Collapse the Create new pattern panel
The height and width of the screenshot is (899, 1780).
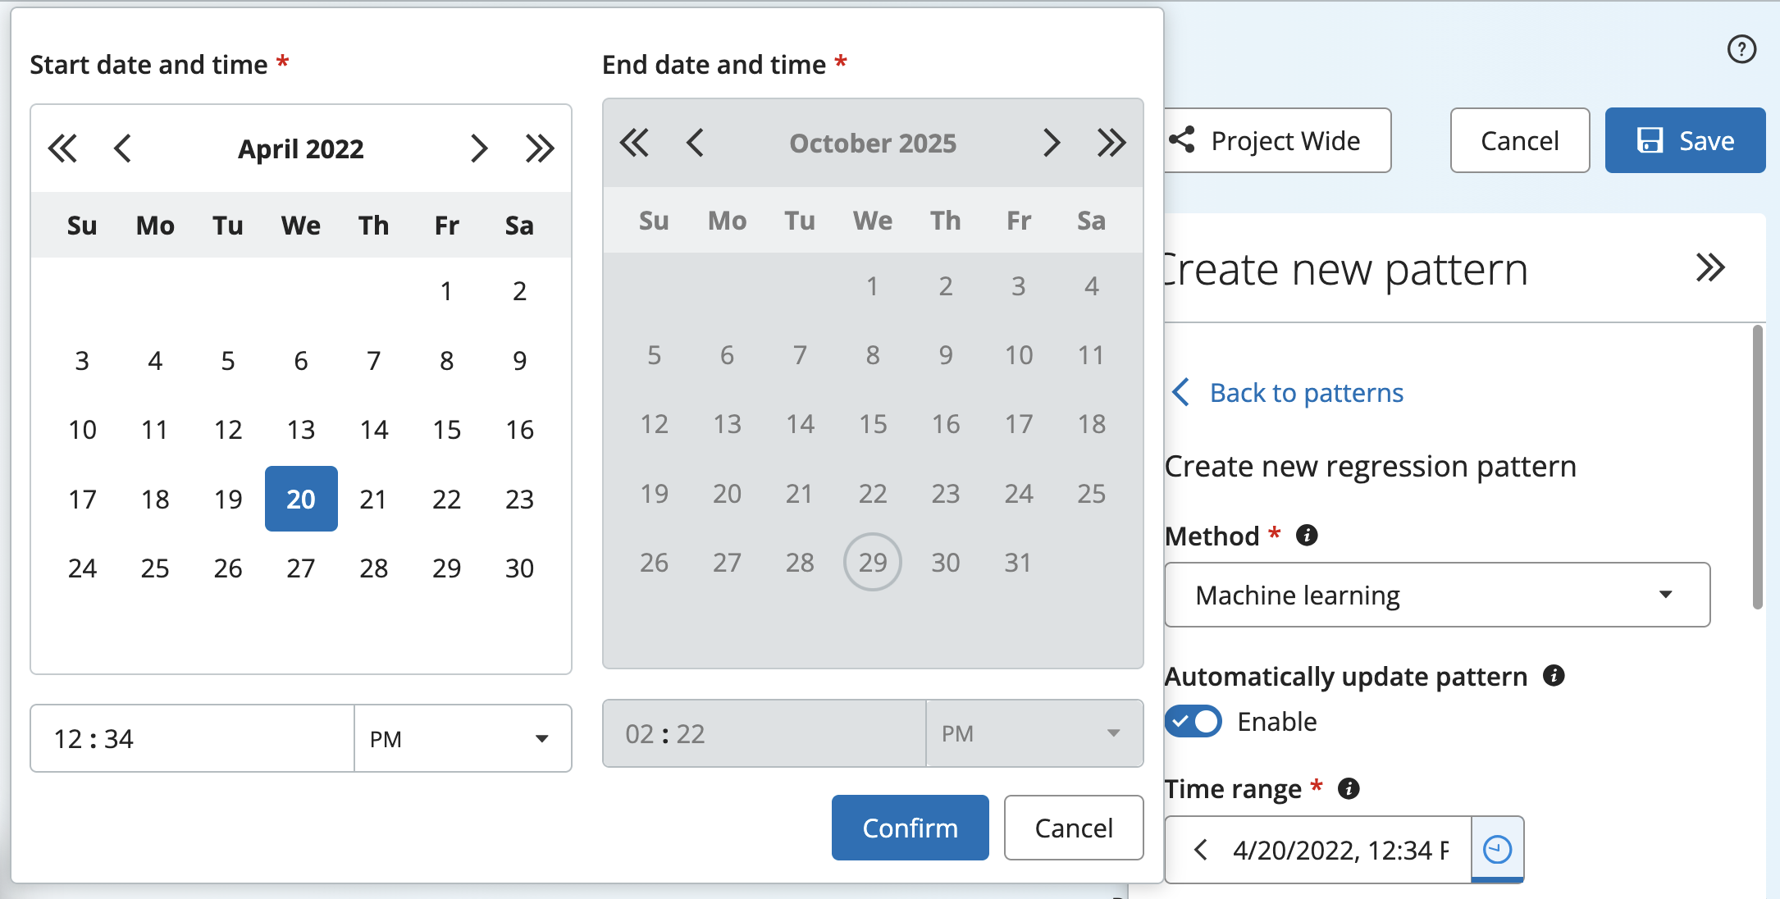[x=1711, y=267]
